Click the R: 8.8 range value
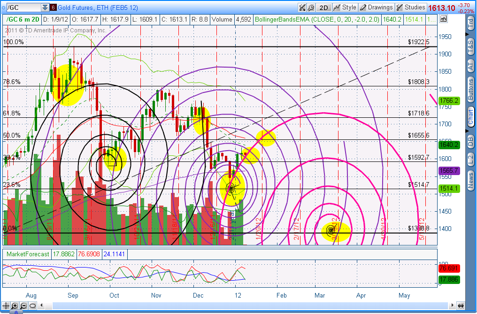This screenshot has width=477, height=314. click(200, 19)
